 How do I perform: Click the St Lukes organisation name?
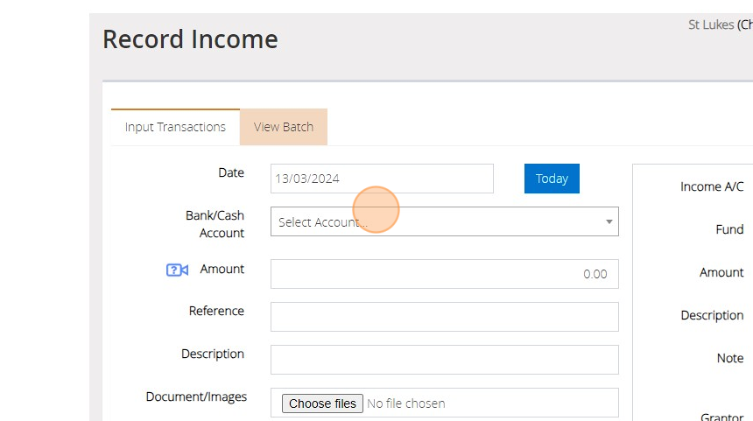tap(710, 25)
